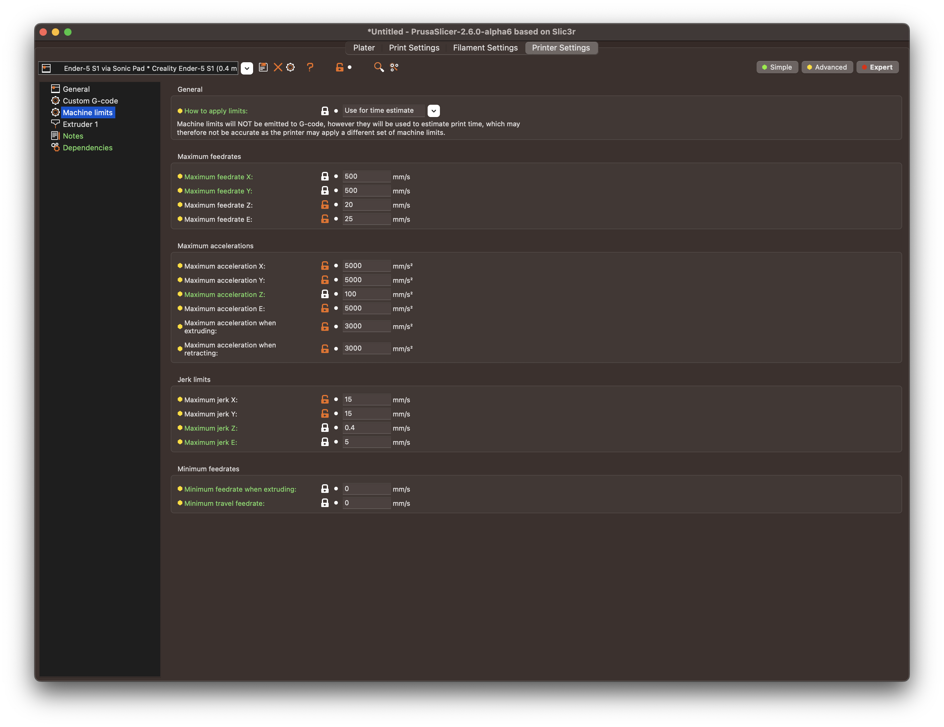Click the Maximum feedrate Y label

(x=218, y=191)
